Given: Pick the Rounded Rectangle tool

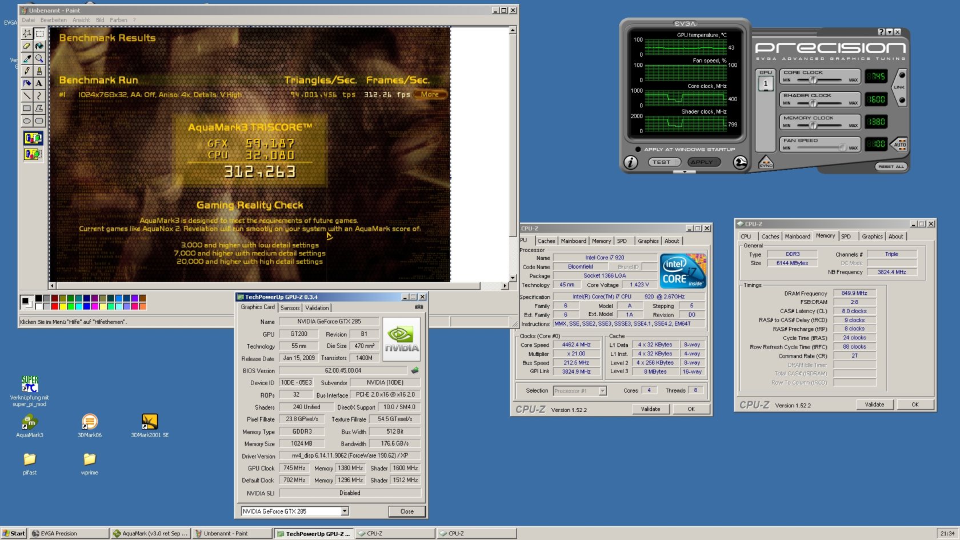Looking at the screenshot, I should [39, 121].
